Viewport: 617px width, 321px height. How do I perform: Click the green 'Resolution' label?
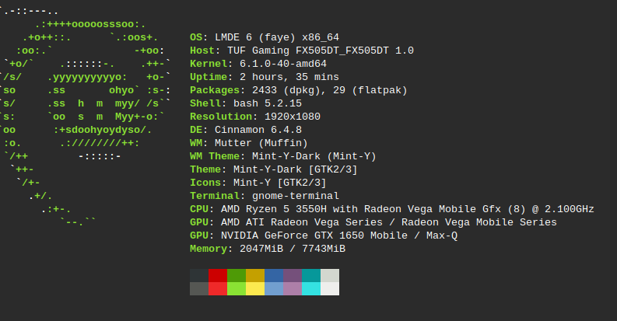click(221, 117)
